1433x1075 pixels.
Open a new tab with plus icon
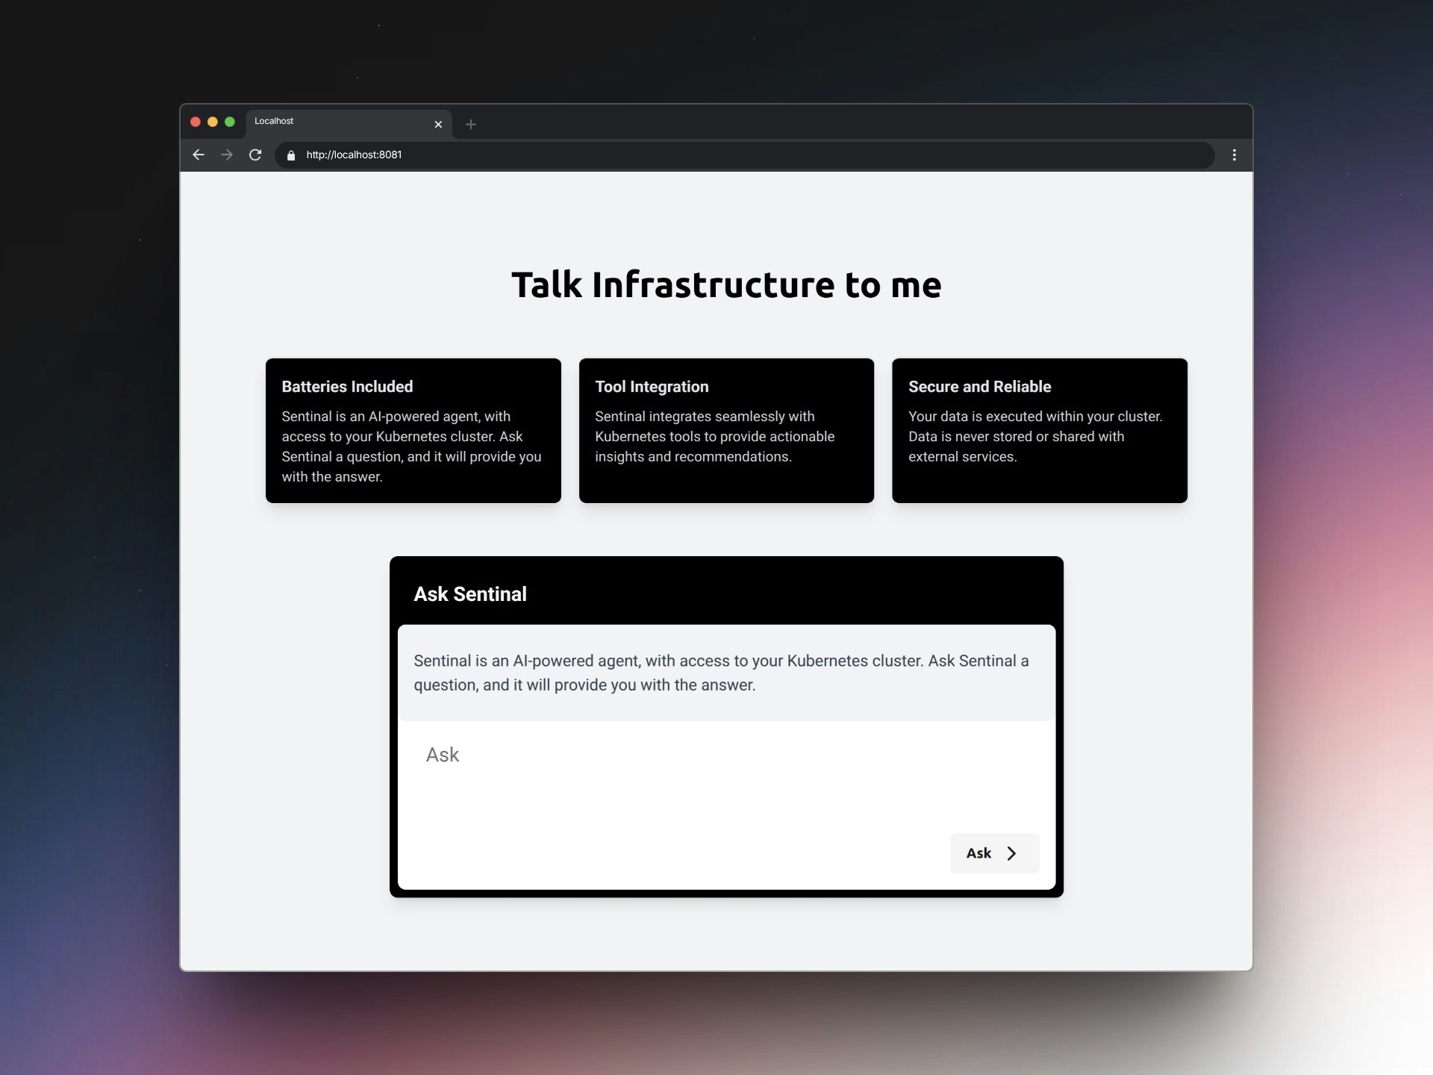(x=470, y=125)
